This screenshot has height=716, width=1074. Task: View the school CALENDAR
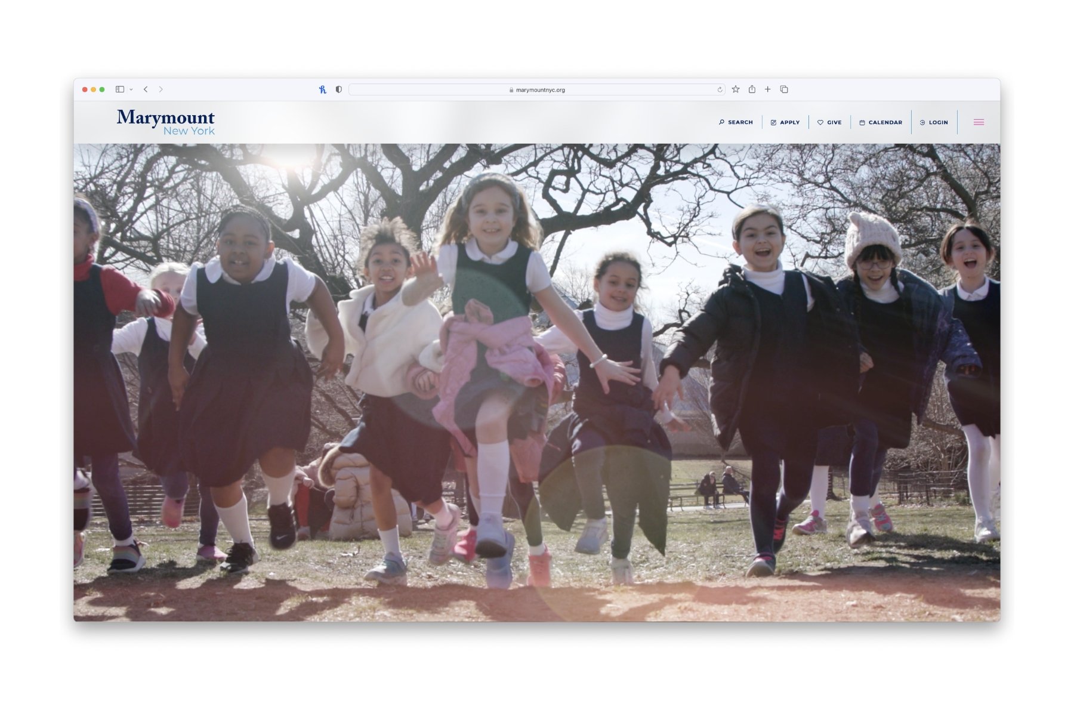point(880,122)
